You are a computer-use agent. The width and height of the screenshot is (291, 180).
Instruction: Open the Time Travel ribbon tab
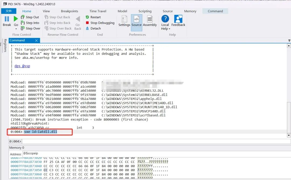[98, 11]
